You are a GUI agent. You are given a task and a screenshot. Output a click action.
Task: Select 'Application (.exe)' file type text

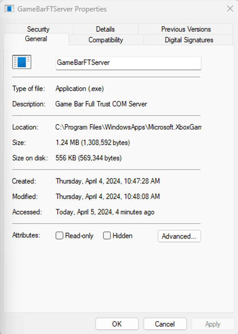(x=80, y=89)
